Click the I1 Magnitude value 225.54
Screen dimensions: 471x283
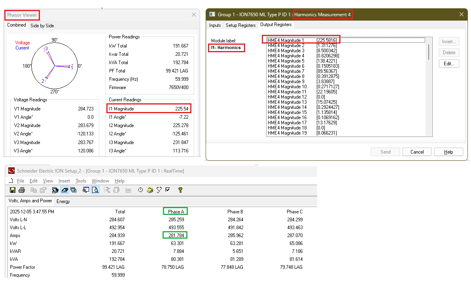(182, 109)
